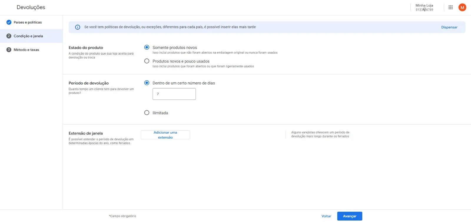Click the Estado do produto heading

coord(86,48)
